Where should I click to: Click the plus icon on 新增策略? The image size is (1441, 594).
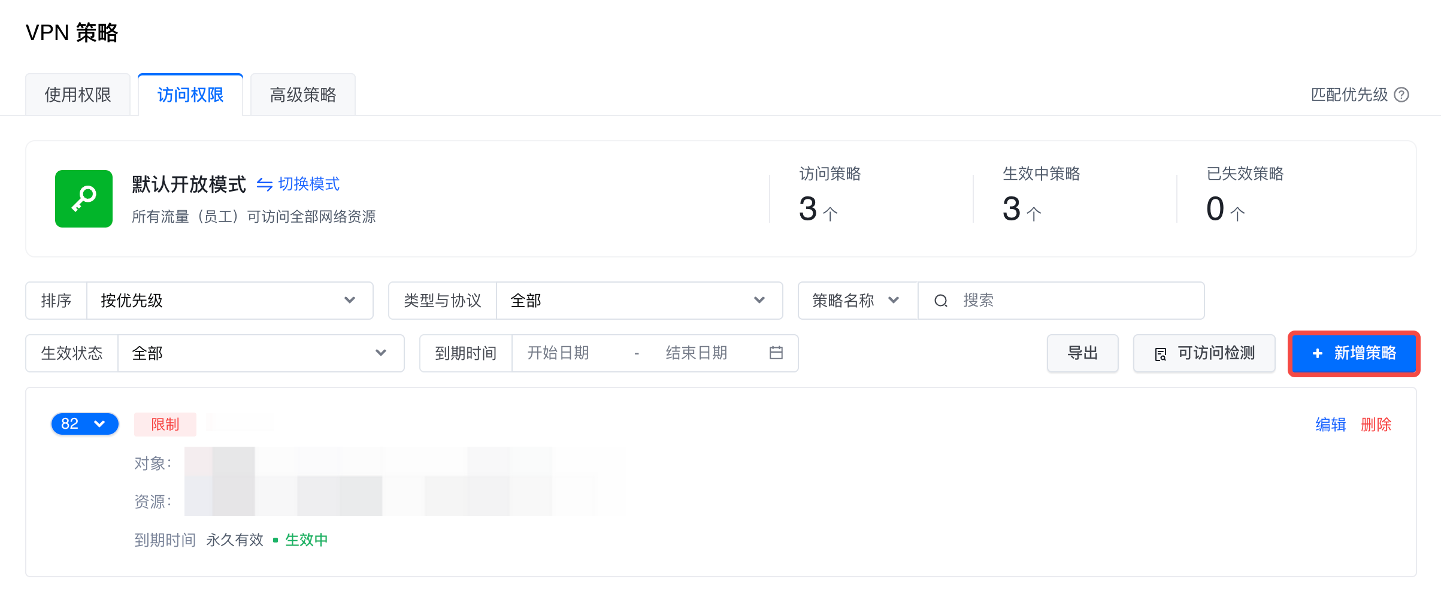(x=1317, y=353)
